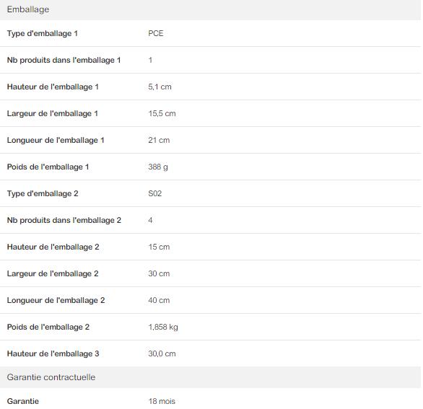423x409 pixels.
Task: Click the Longueur de l'emballage 2 label
Action: (x=56, y=300)
